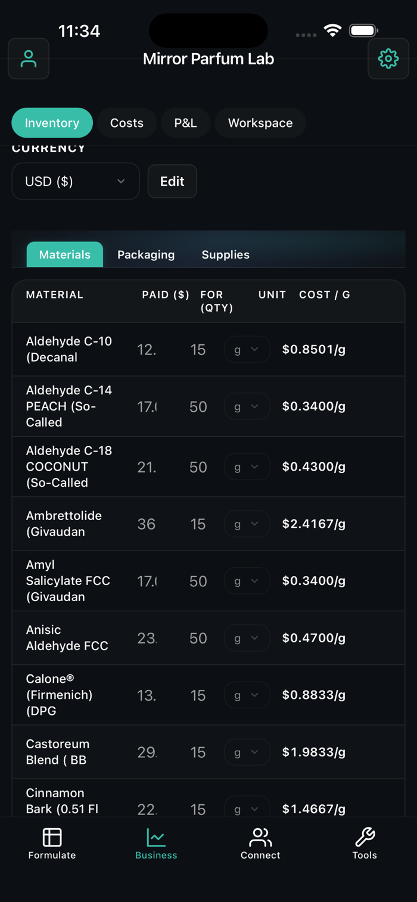
Task: Open settings gear icon
Action: click(x=388, y=58)
